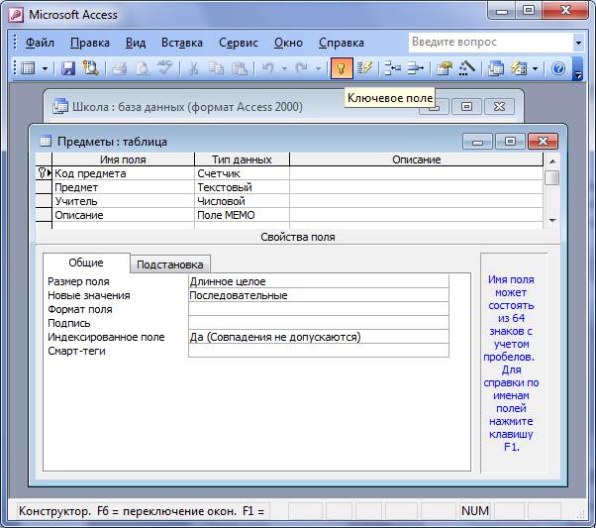Click the empty 'Смарт-теги' property box
This screenshot has width=596, height=528.
(319, 351)
